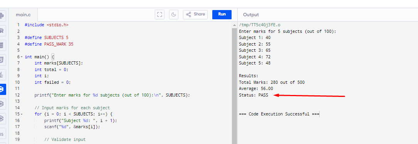Open the Output panel tab
Screen dimensions: 418x144
point(251,15)
